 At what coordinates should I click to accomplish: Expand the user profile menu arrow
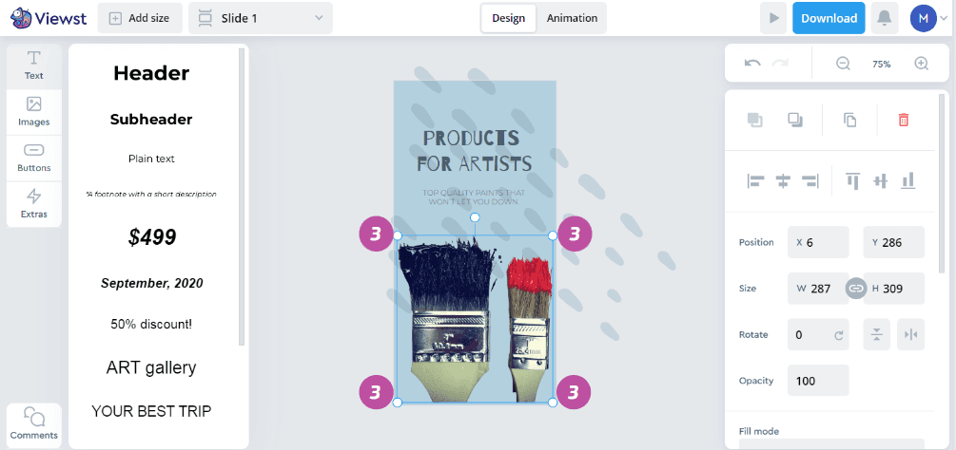tap(944, 18)
